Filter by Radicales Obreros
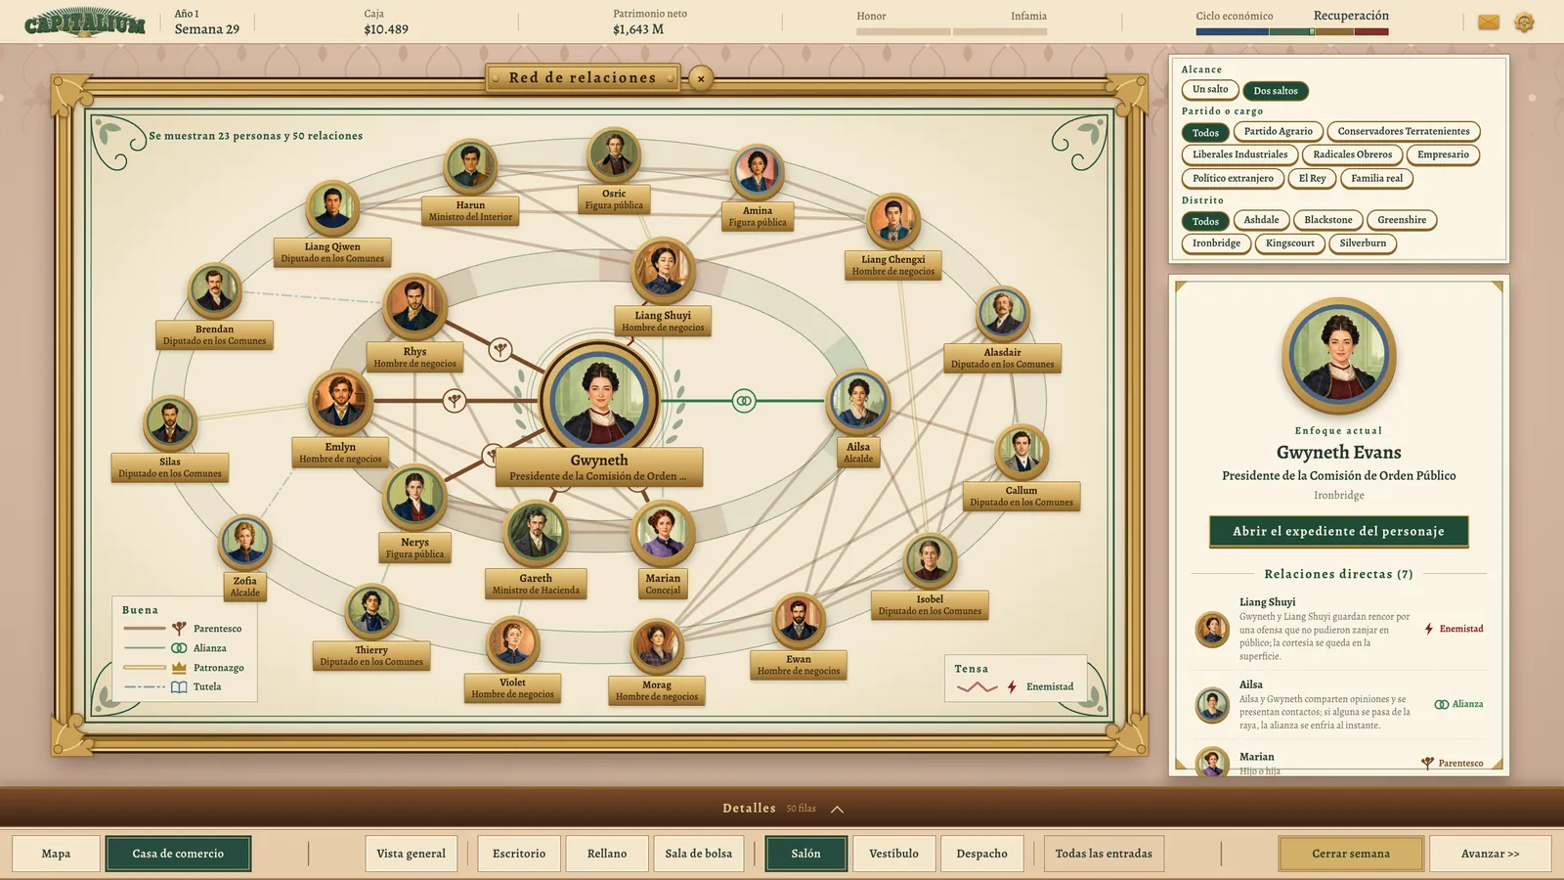 point(1353,154)
